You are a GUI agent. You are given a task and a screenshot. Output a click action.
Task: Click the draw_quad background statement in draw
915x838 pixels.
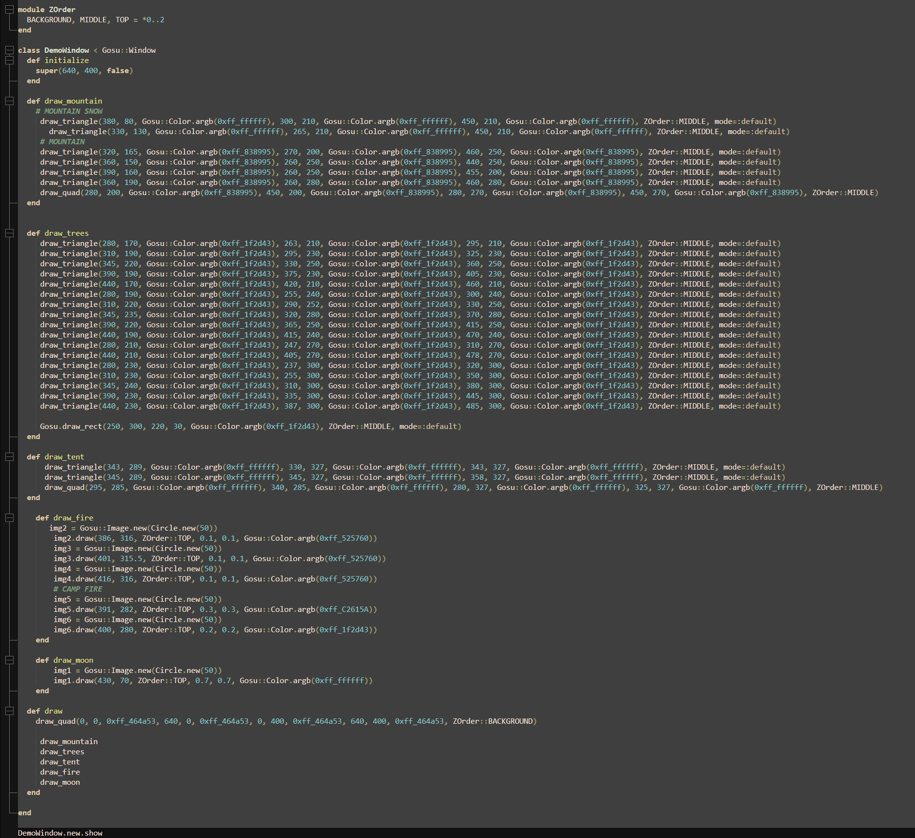286,721
